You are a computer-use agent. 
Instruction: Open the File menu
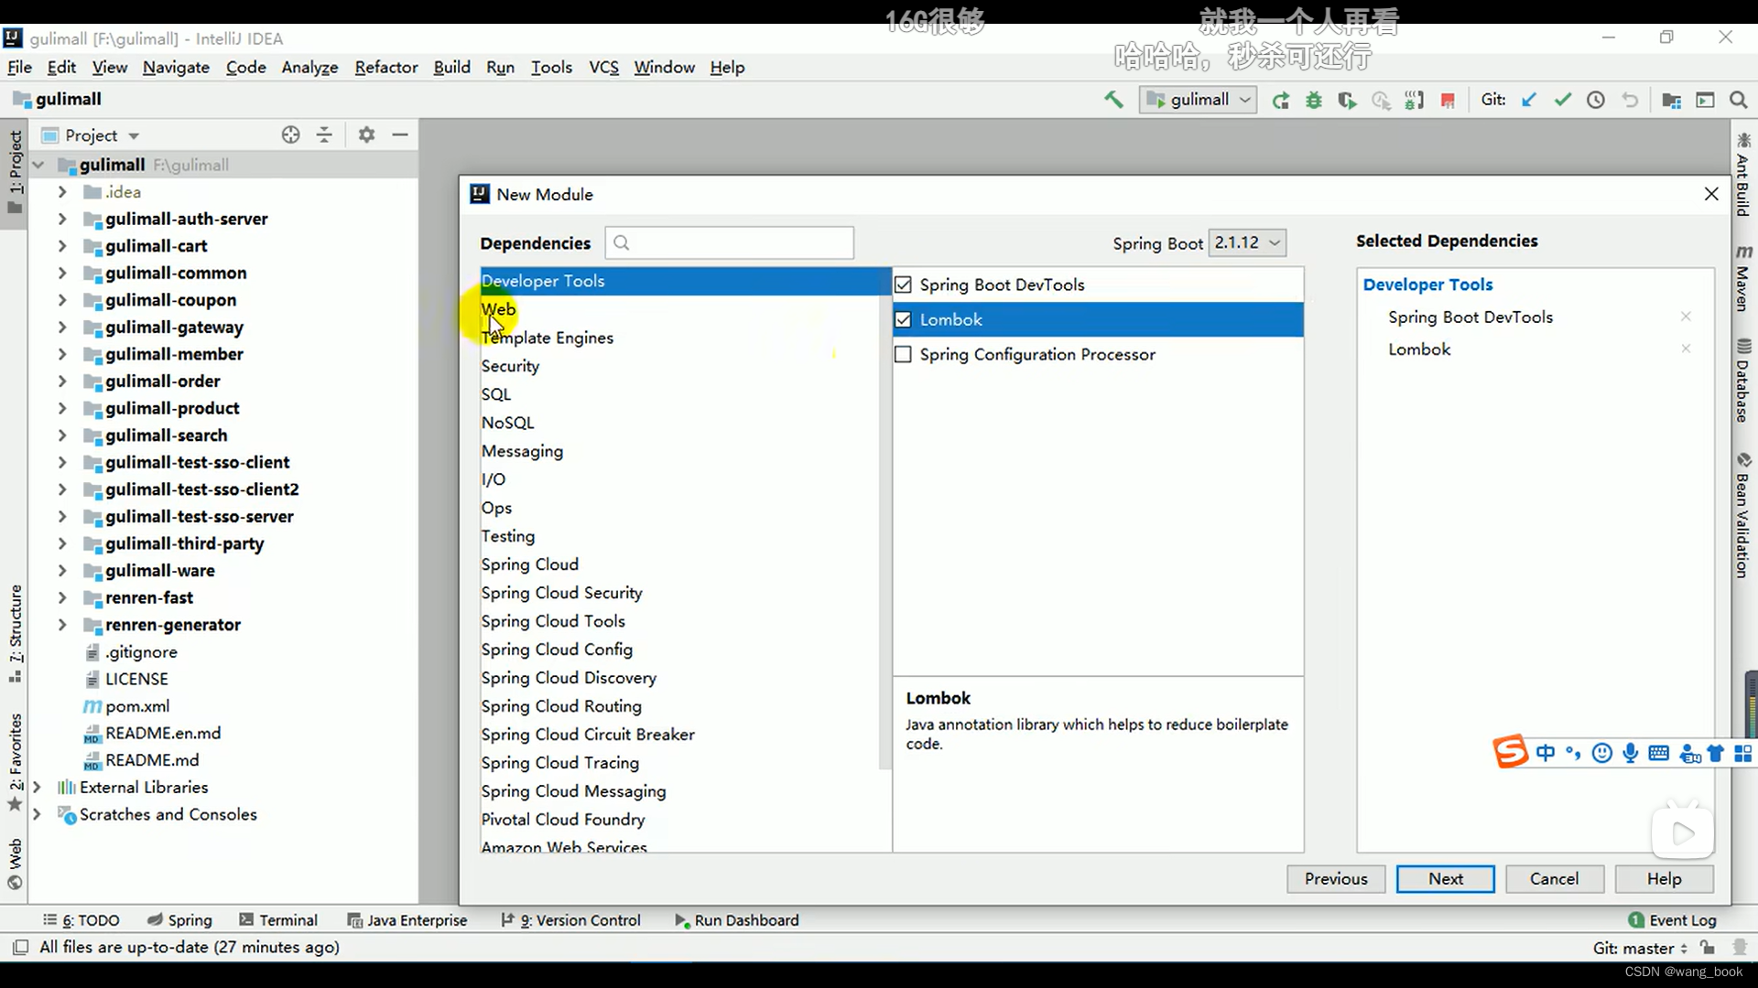click(x=19, y=67)
